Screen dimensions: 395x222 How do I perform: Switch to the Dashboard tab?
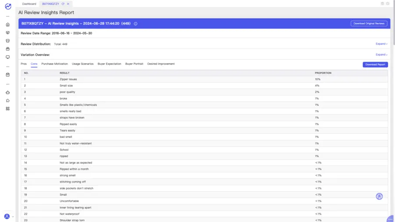[x=29, y=4]
